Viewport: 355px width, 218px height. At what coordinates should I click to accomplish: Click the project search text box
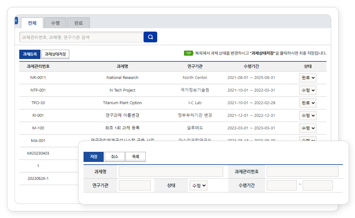click(x=82, y=37)
